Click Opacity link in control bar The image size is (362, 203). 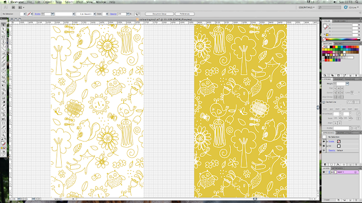pyautogui.click(x=113, y=14)
